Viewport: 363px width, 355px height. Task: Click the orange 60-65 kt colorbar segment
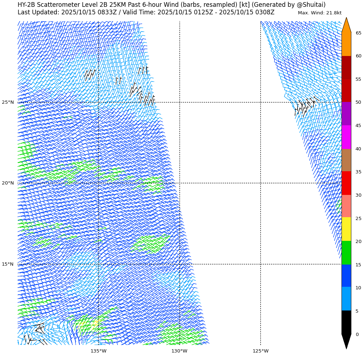(346, 44)
